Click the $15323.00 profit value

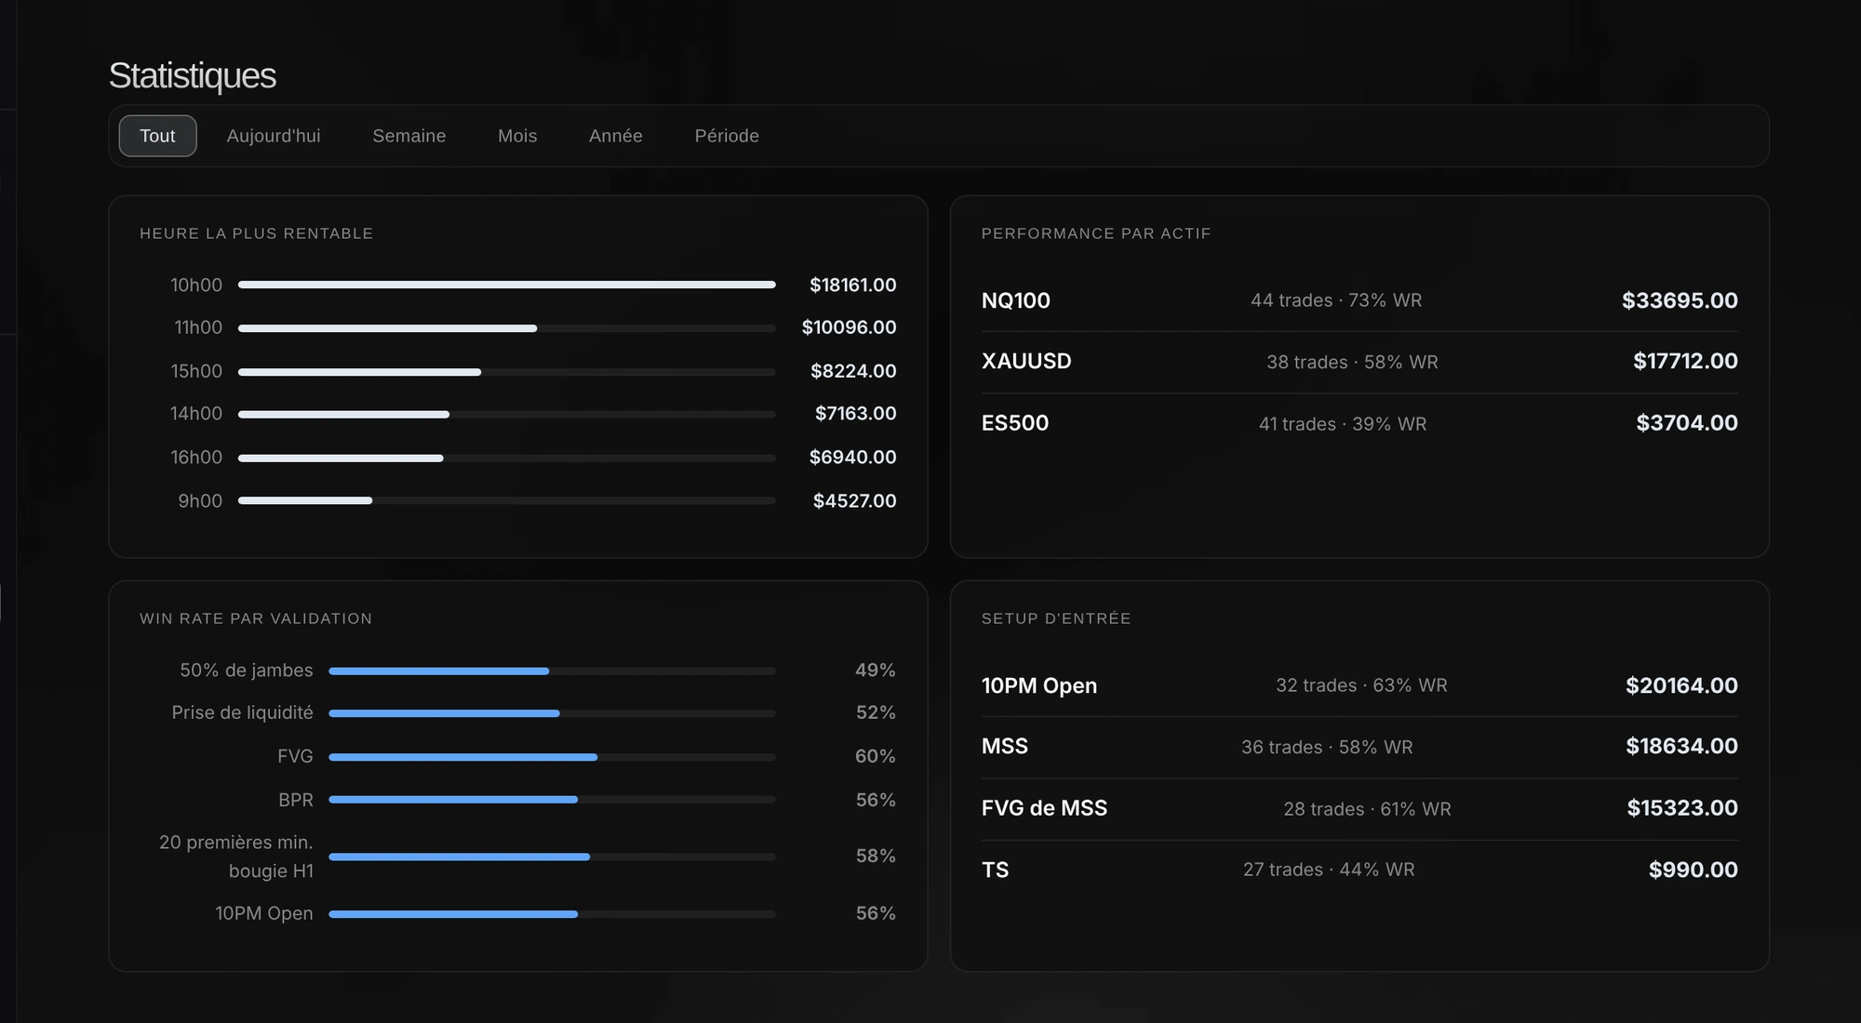coord(1682,808)
